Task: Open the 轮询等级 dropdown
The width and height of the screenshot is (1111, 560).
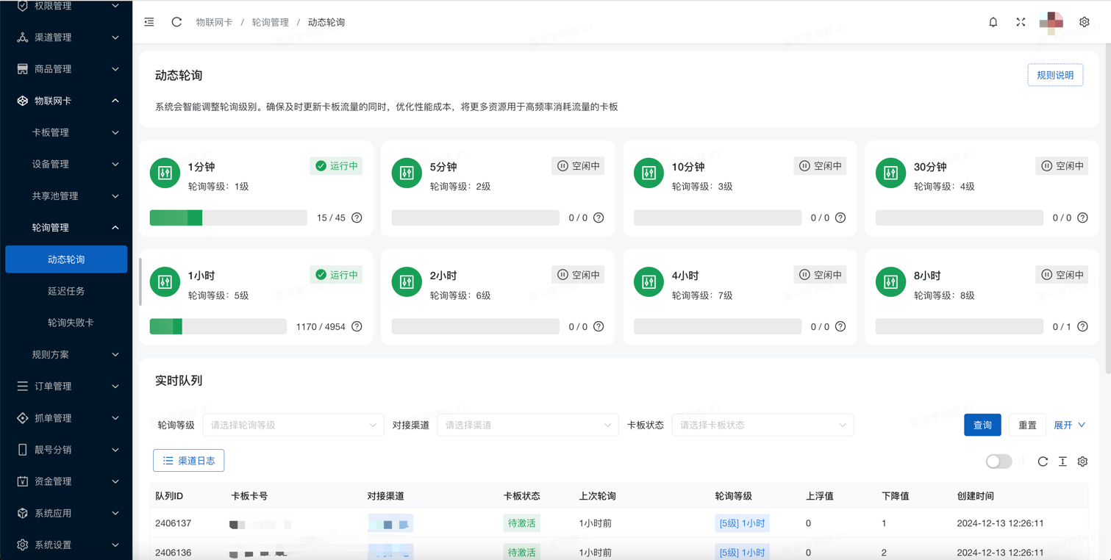Action: pos(293,425)
